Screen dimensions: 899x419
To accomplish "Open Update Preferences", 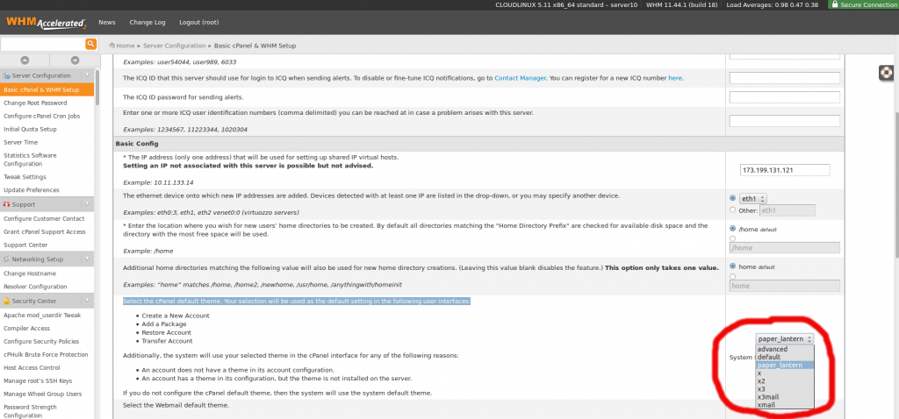I will pyautogui.click(x=32, y=190).
